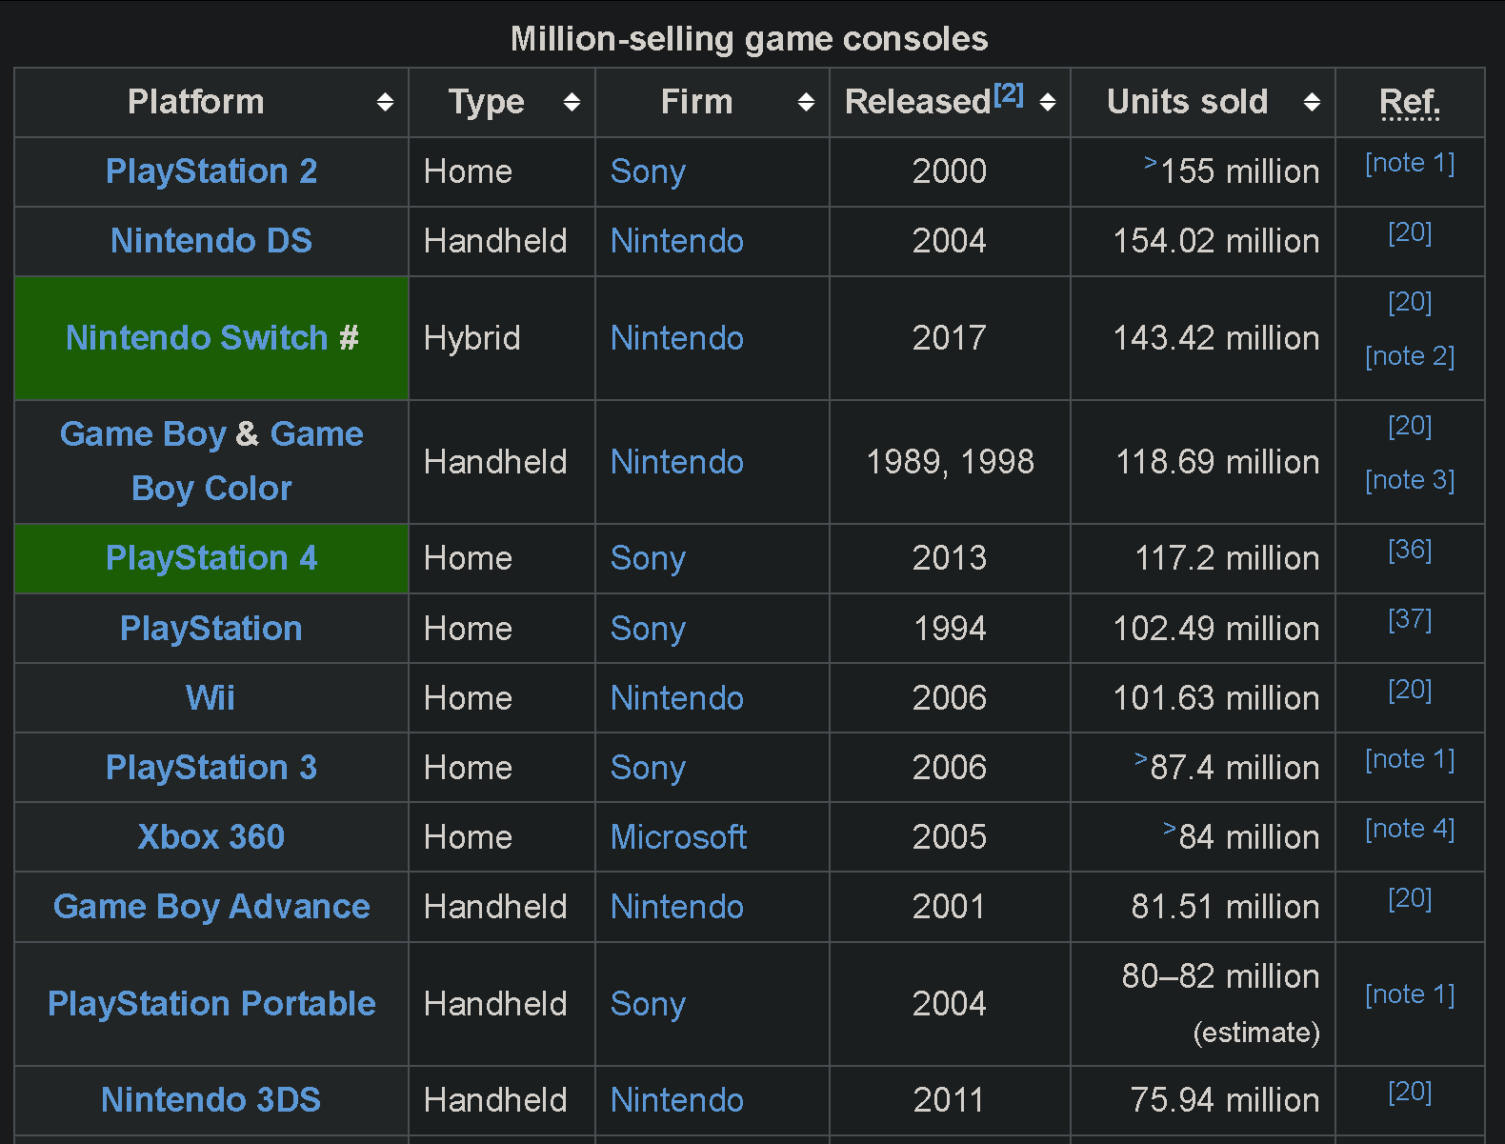Click Sony link in PlayStation 4 row

point(648,558)
